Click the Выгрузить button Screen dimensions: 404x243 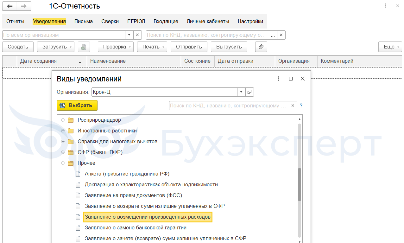click(x=229, y=47)
